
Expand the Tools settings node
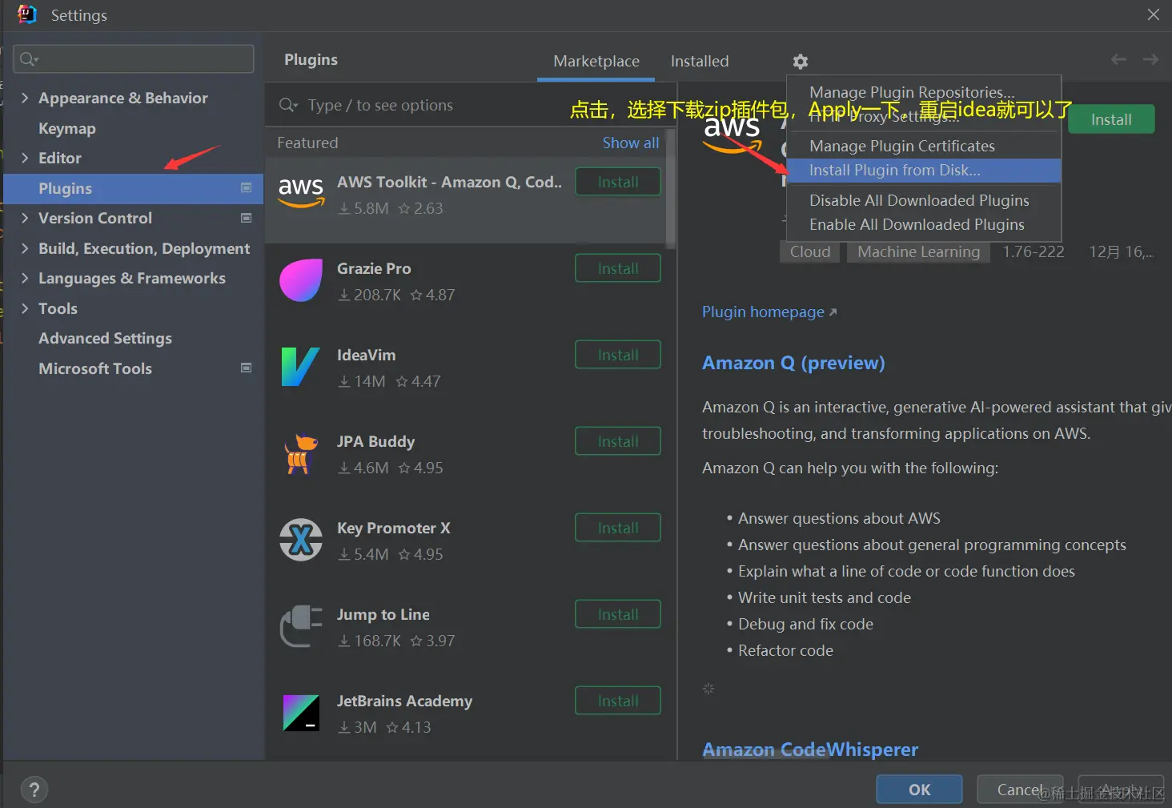(25, 308)
